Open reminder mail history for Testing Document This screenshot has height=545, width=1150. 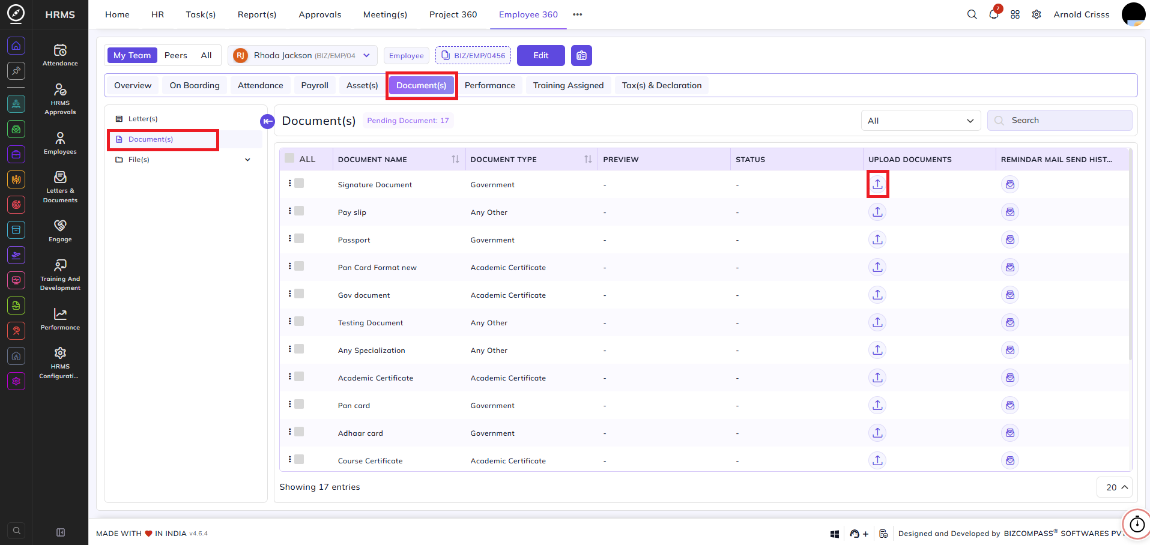(x=1010, y=322)
